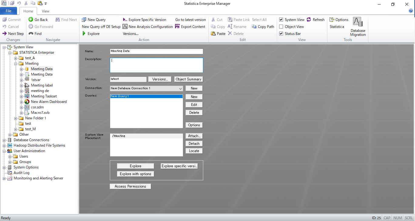The height and width of the screenshot is (221, 415).
Task: Toggle the Status Bar checkbox
Action: point(281,33)
